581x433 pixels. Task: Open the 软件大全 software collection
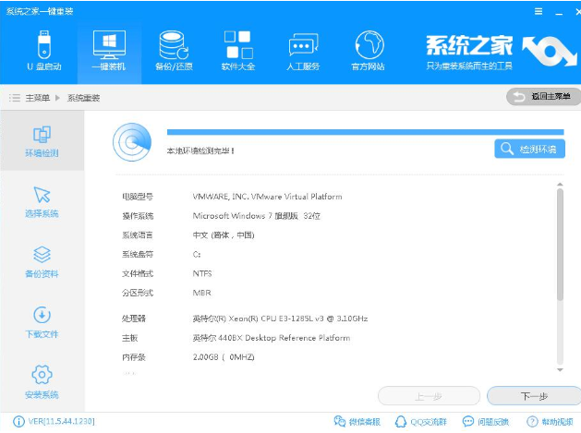click(x=239, y=50)
